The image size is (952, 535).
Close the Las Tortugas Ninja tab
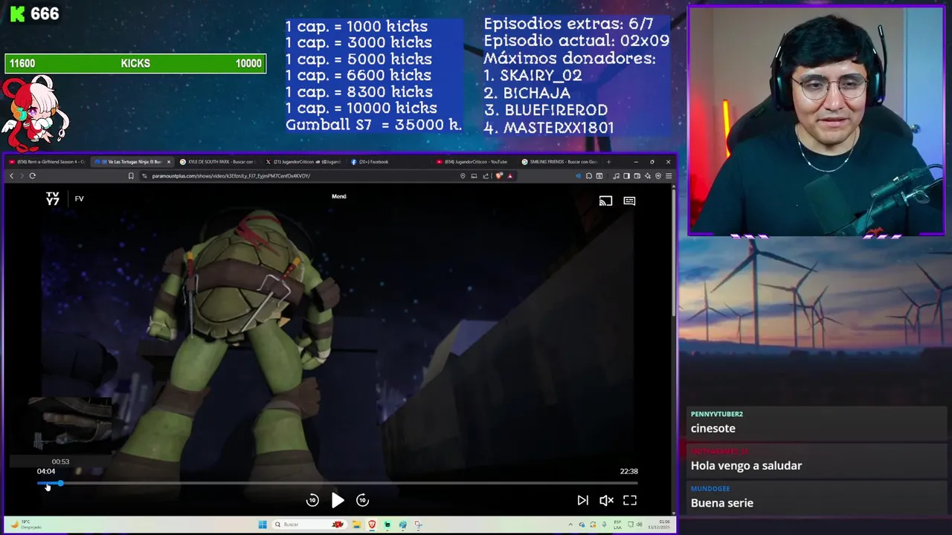pyautogui.click(x=169, y=161)
